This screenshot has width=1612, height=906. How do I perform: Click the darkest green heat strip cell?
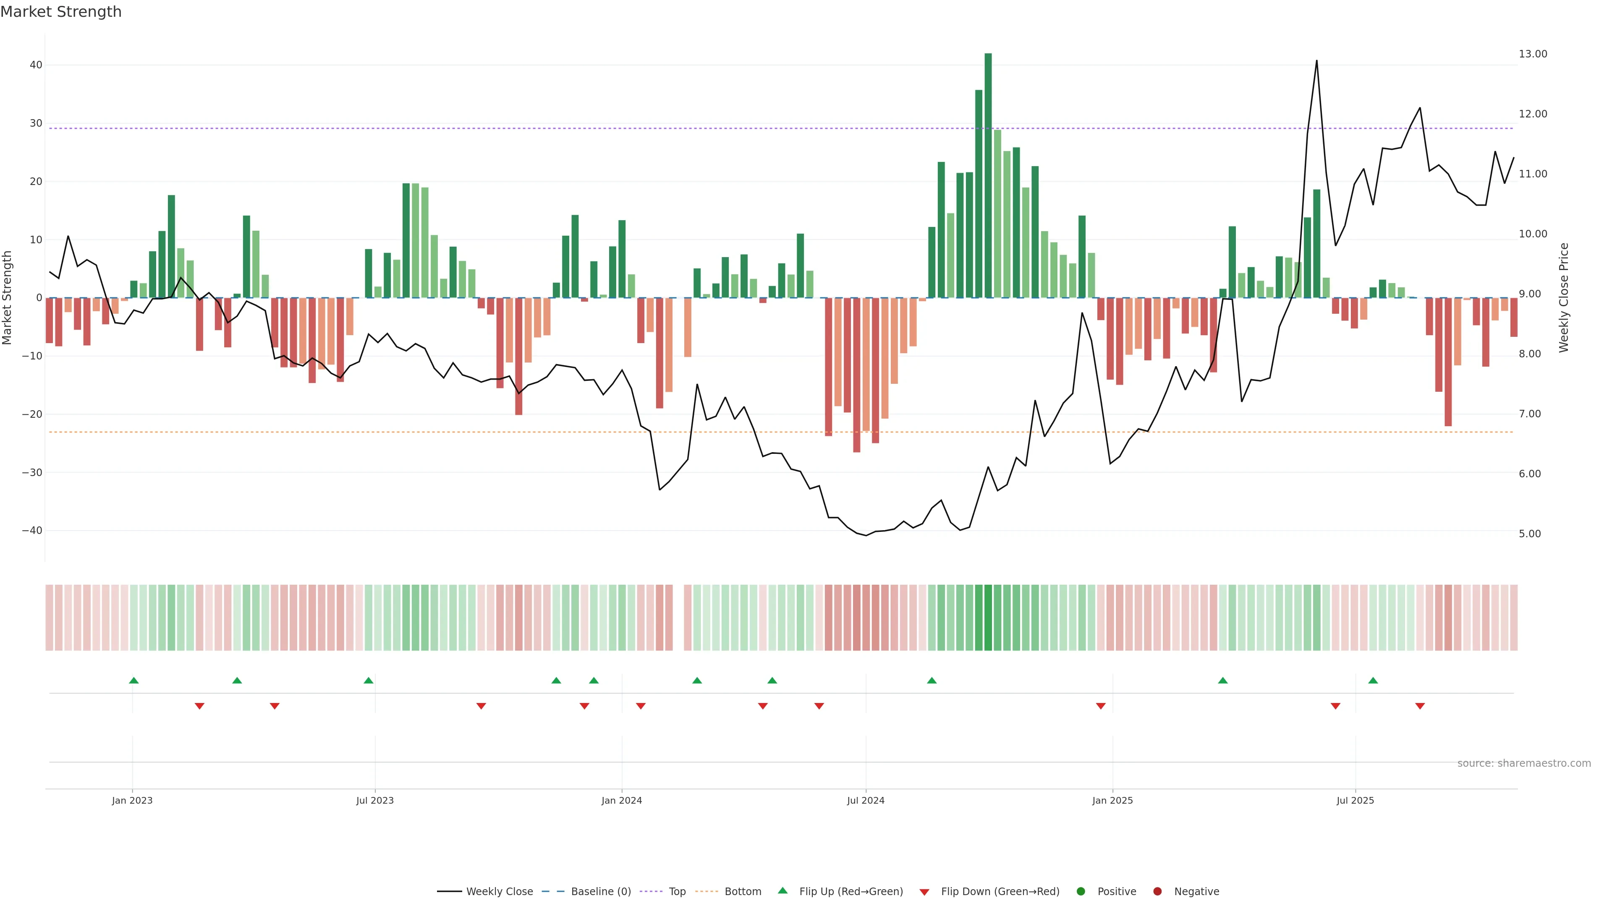pos(988,618)
